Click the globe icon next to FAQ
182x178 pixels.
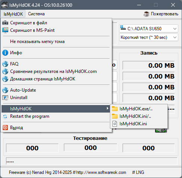point(5,64)
